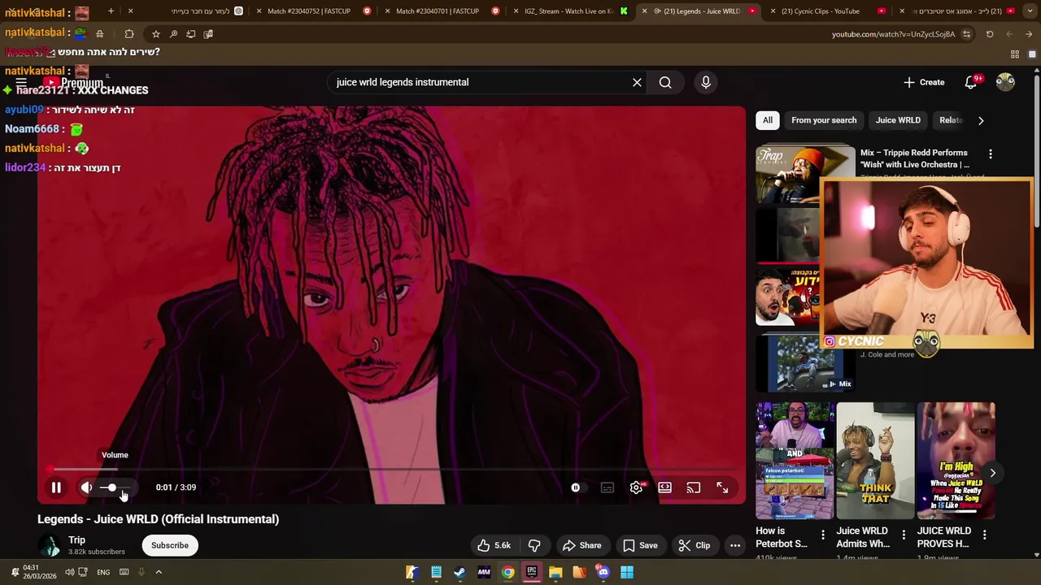Open the JUICE WRLD PROVES short
This screenshot has width=1041, height=585.
[x=956, y=460]
